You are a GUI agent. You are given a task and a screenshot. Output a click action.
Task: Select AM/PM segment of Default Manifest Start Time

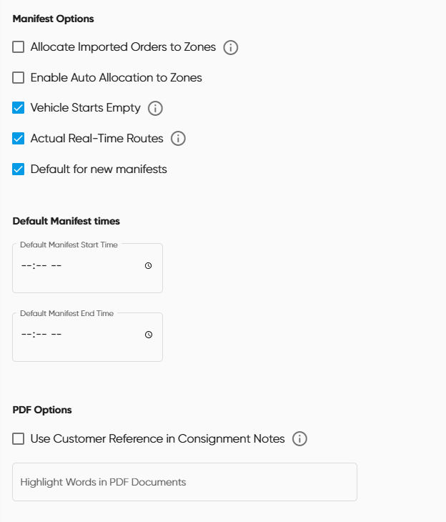pyautogui.click(x=56, y=266)
